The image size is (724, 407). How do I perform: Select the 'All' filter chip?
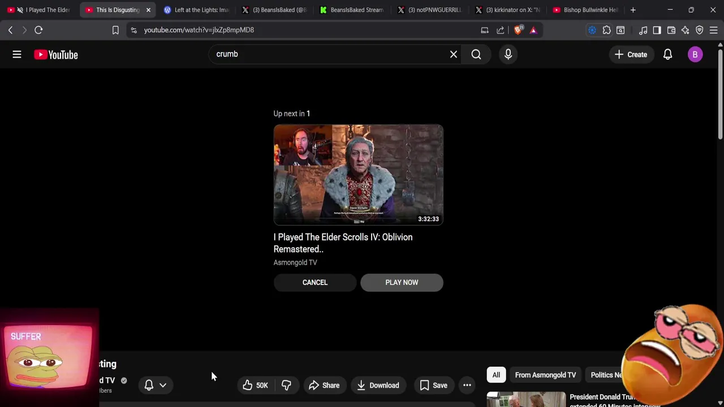tap(496, 375)
